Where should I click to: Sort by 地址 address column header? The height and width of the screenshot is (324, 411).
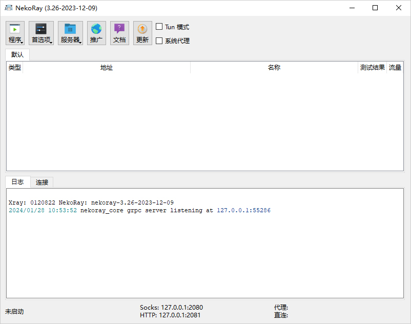(107, 68)
